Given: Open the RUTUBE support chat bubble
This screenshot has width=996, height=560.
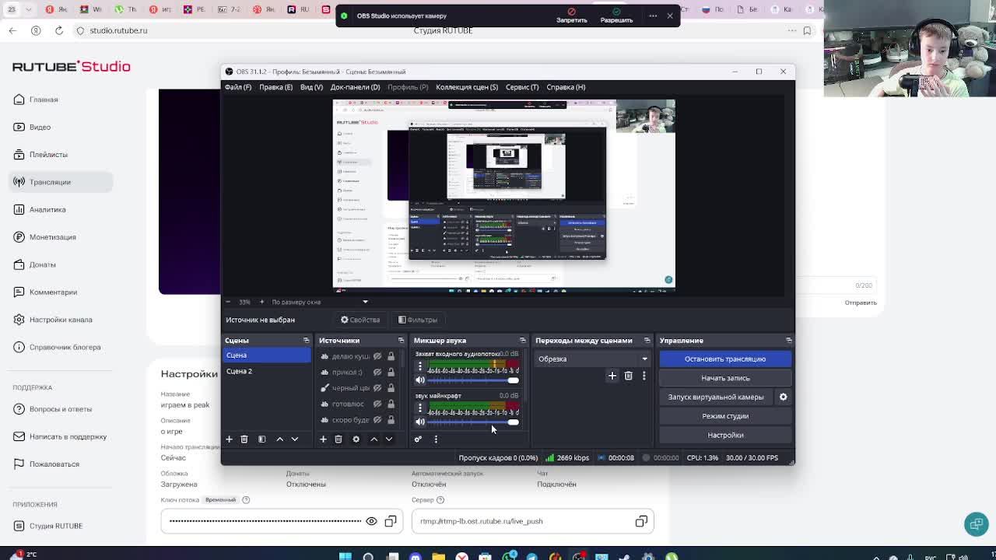Looking at the screenshot, I should 976,523.
